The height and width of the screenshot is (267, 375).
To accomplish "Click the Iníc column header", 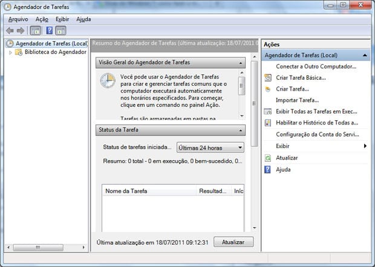I will tap(238, 191).
